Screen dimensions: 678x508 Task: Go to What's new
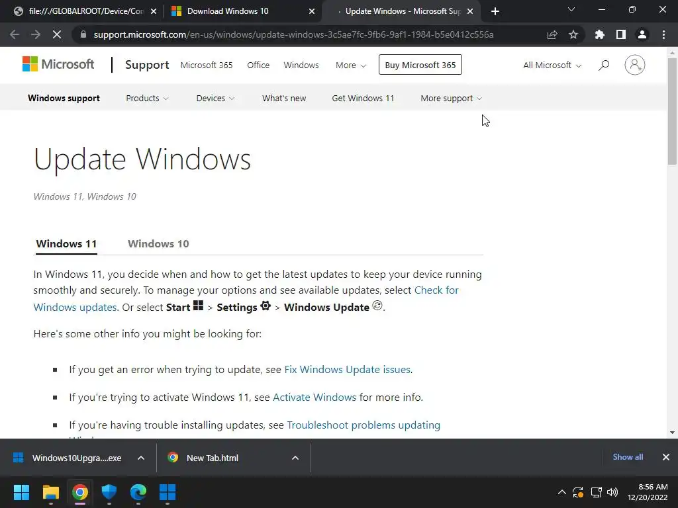point(284,98)
